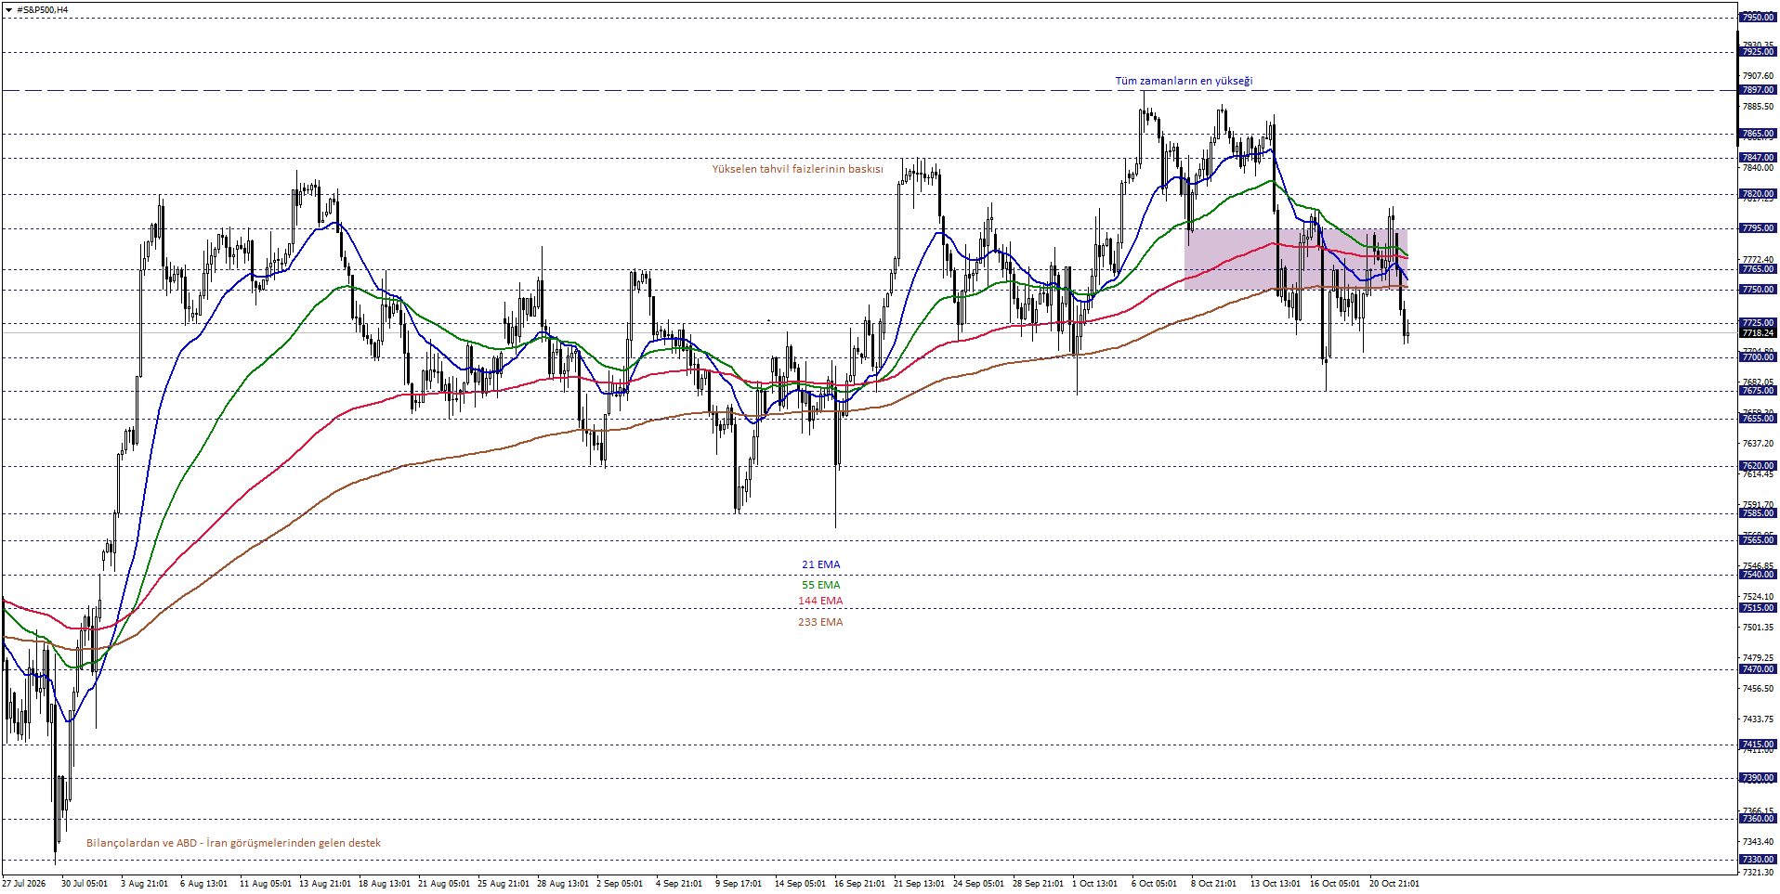Image resolution: width=1780 pixels, height=894 pixels.
Task: Click the '20 Oct 21:01' time label
Action: pyautogui.click(x=1395, y=884)
